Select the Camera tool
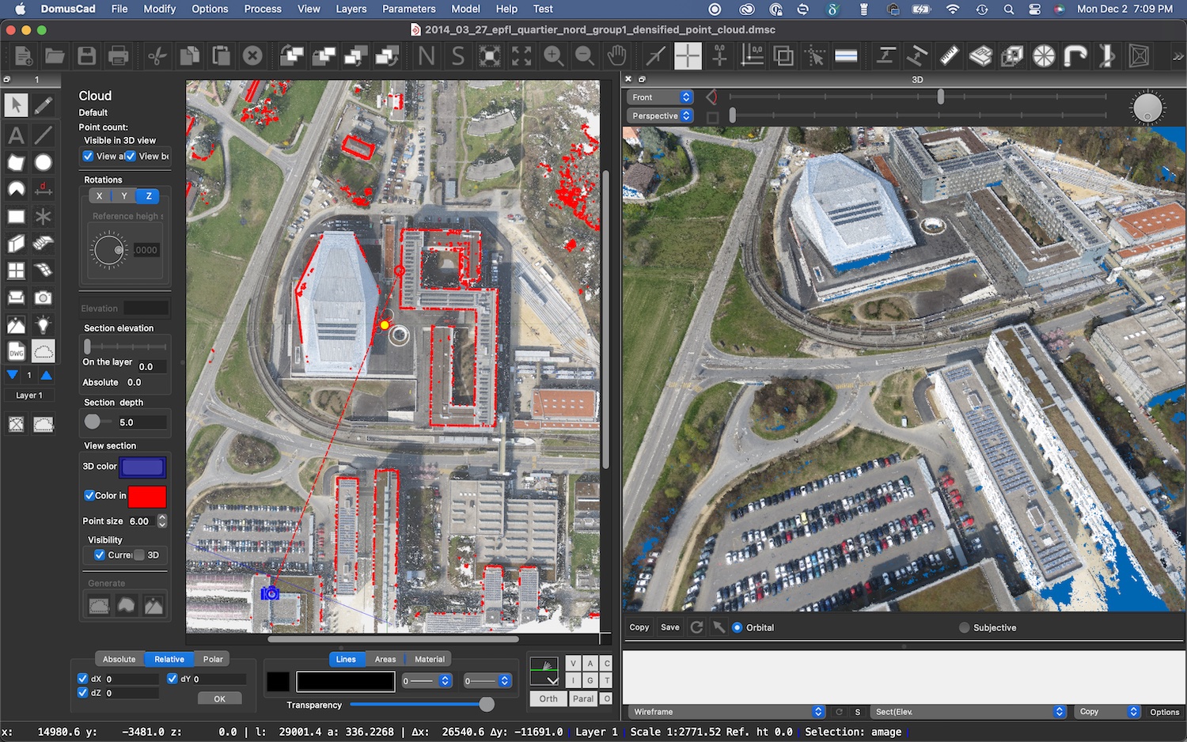 point(44,297)
